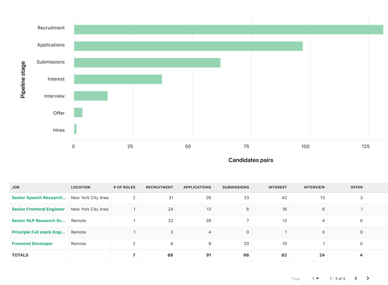Sort table by LOCATION column header
This screenshot has width=388, height=285.
[x=81, y=187]
